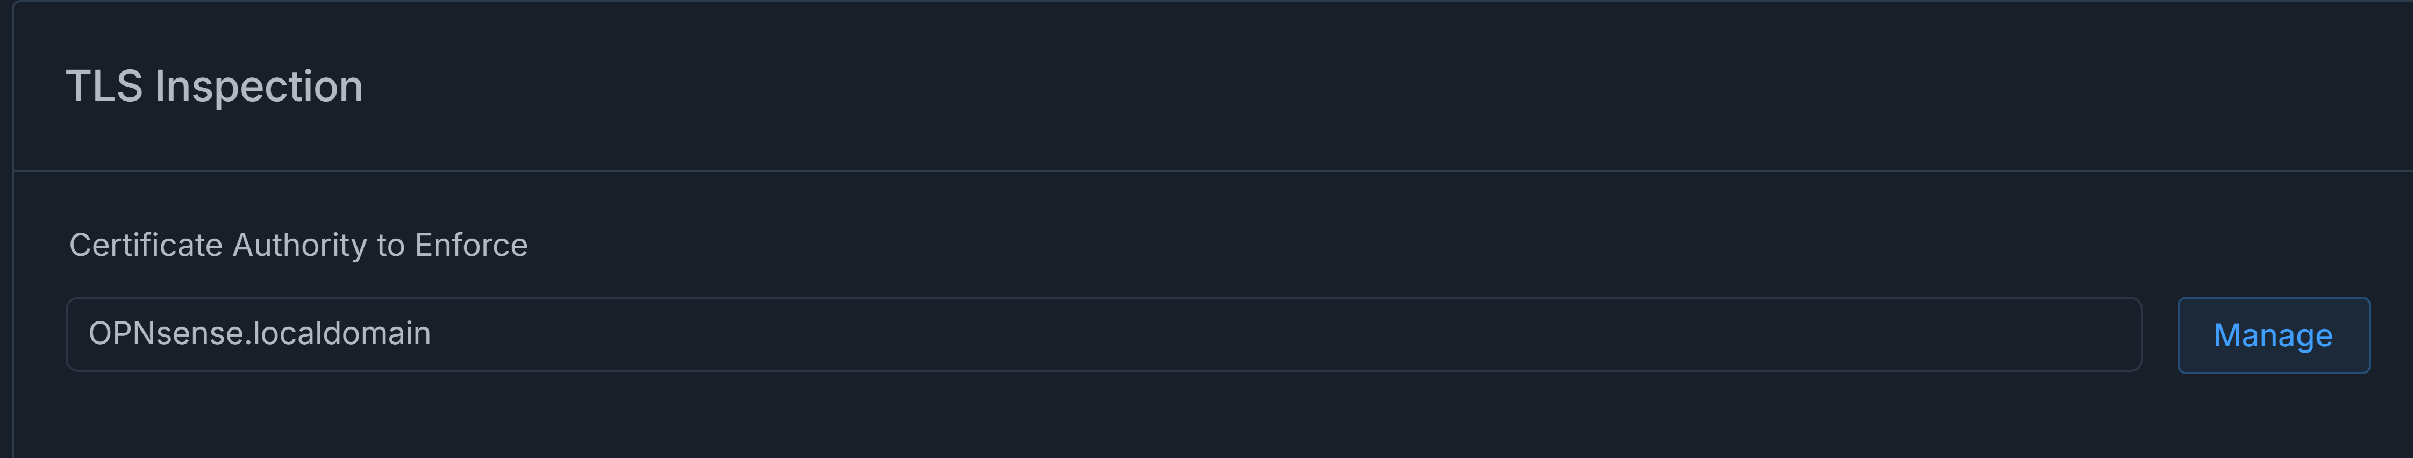The image size is (2413, 458).
Task: Open Manage for the certificate authority
Action: pos(2273,335)
